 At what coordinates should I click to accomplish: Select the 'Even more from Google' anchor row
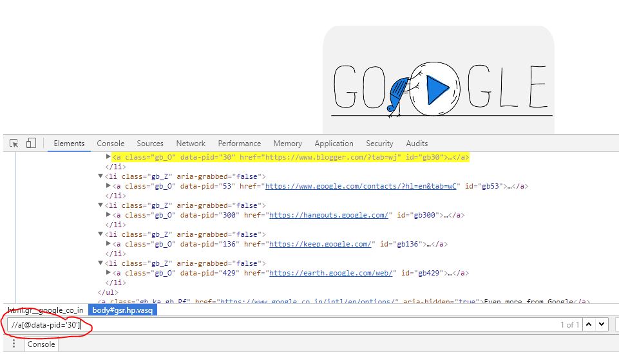tap(343, 301)
